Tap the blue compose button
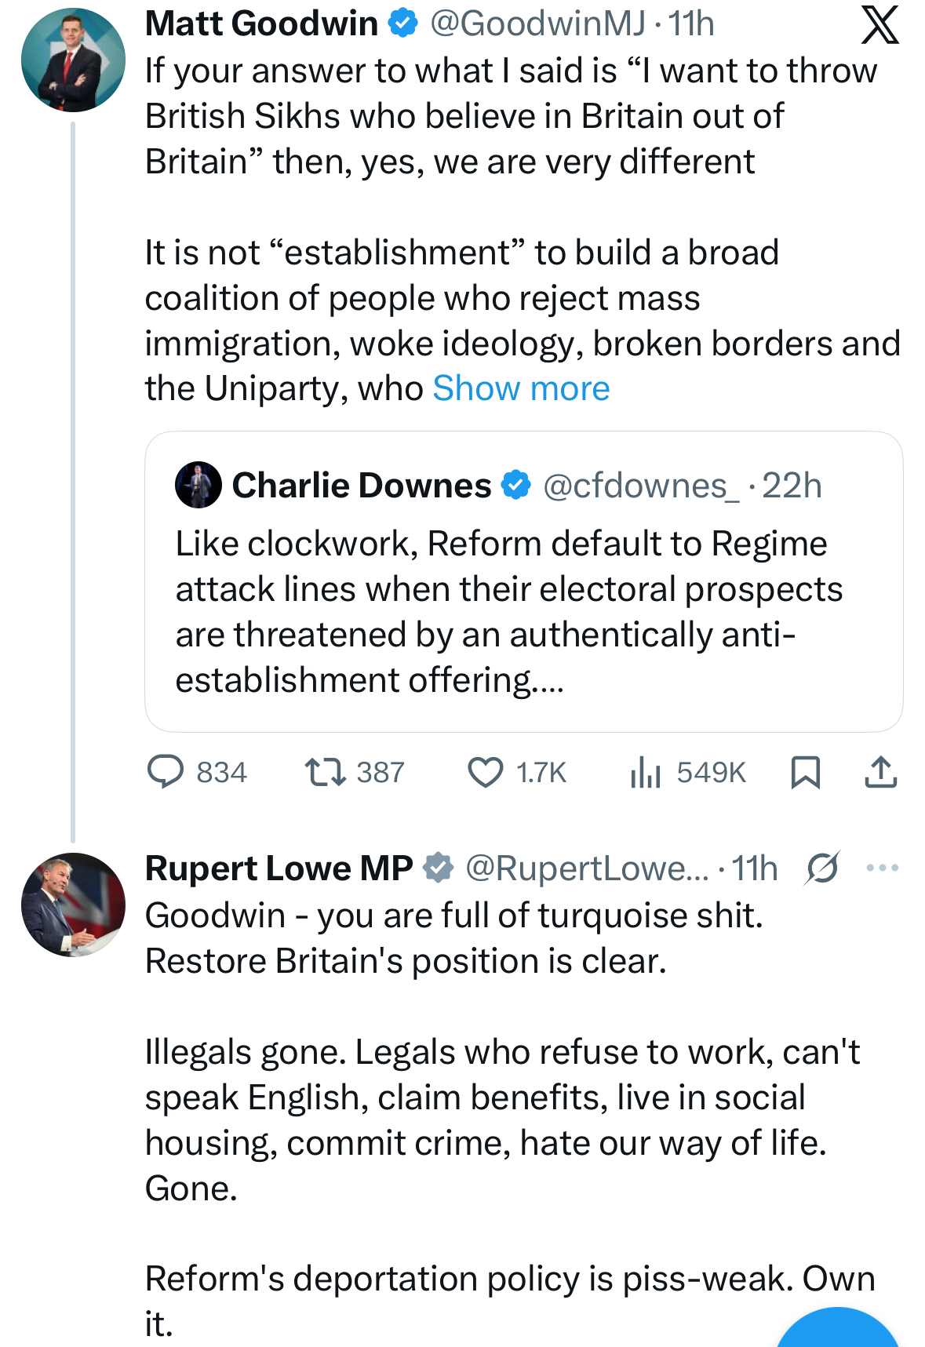Screen dimensions: 925x1347 [x=836, y=1331]
